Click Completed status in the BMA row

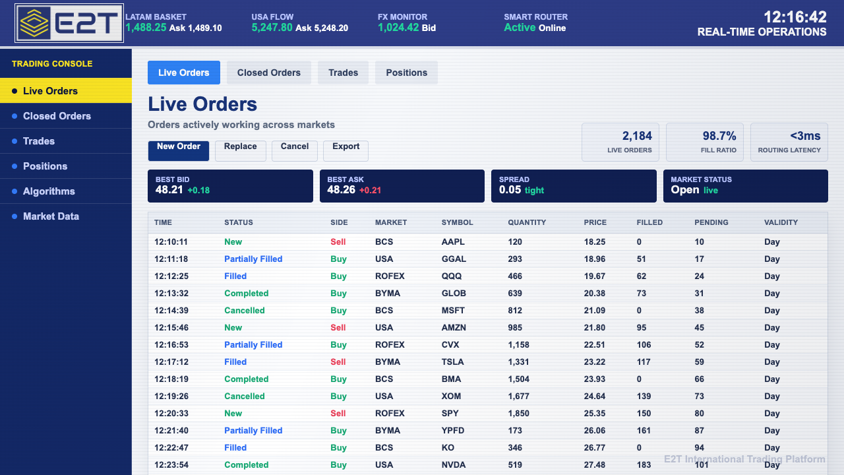(246, 379)
